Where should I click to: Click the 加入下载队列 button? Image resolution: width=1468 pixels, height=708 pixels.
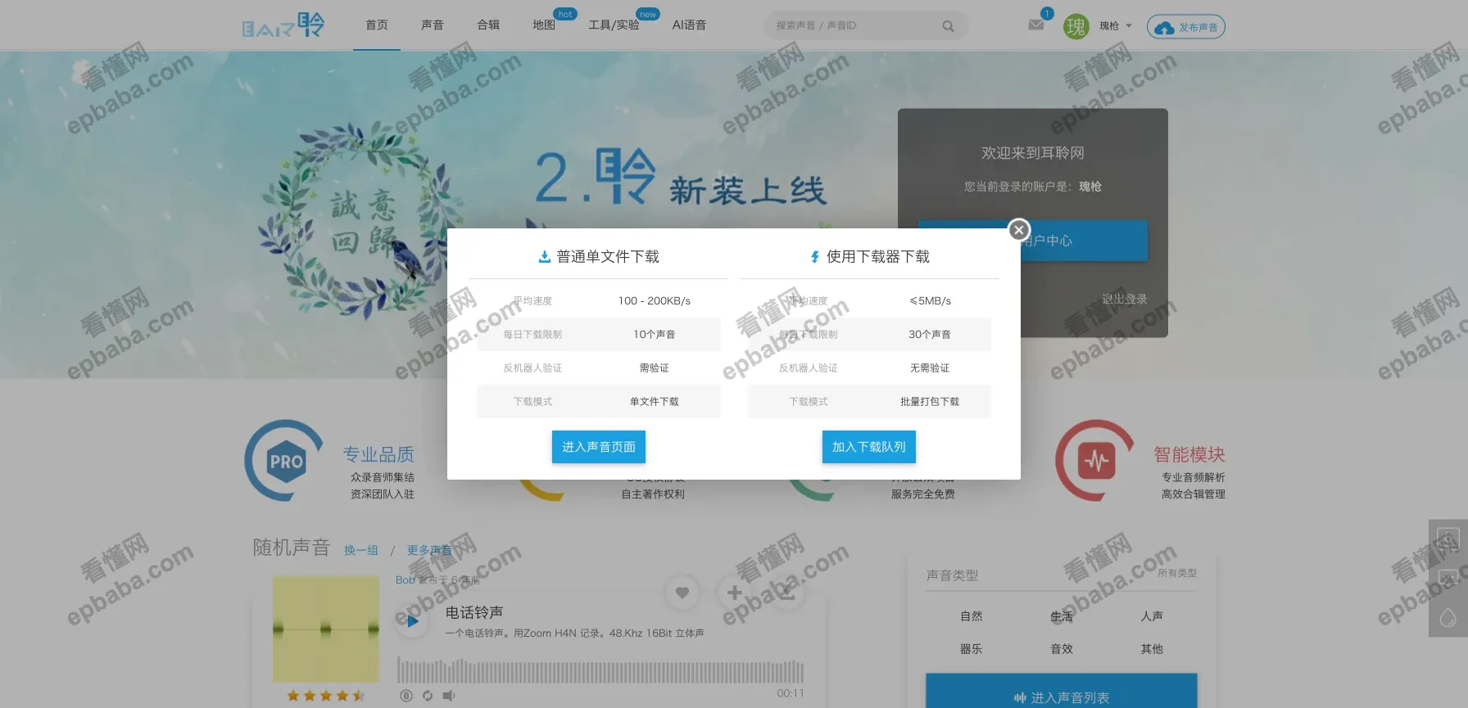pos(869,447)
